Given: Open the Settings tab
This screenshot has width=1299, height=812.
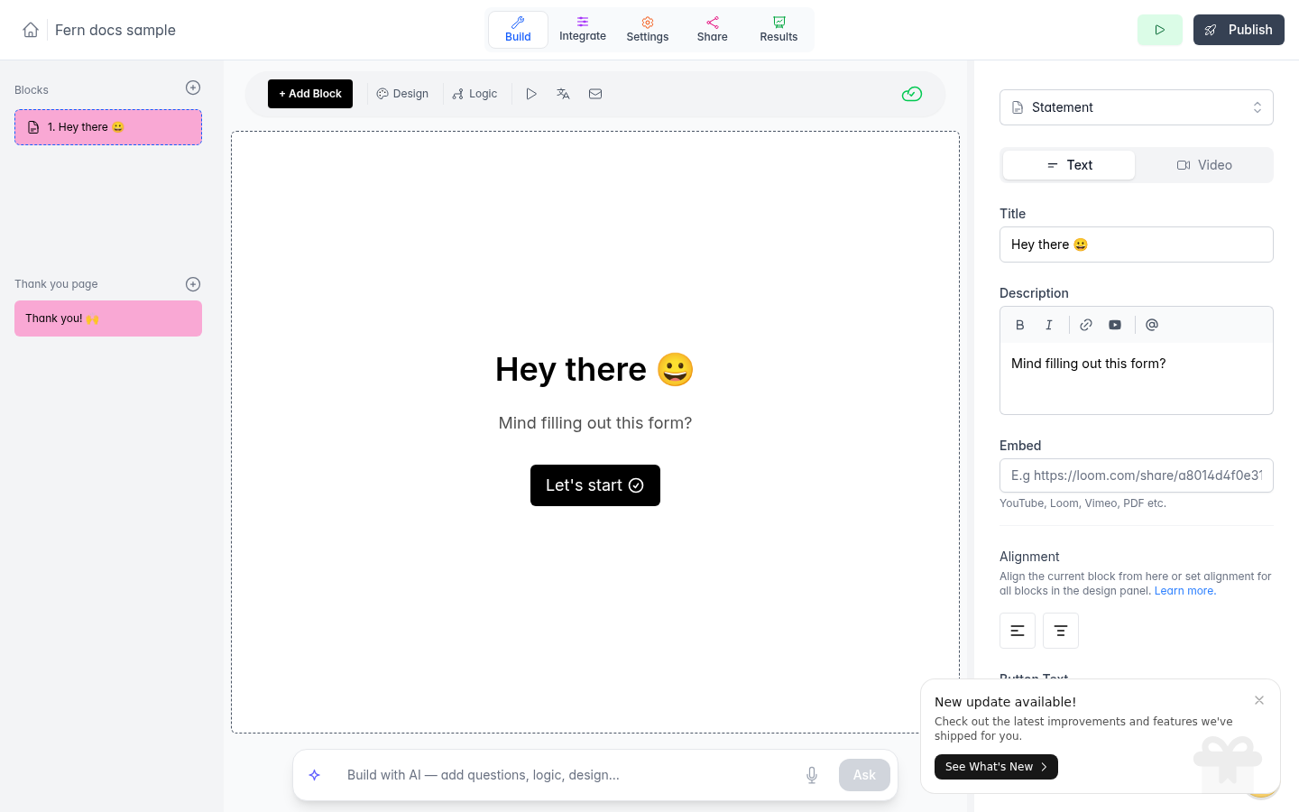Looking at the screenshot, I should pos(648,30).
